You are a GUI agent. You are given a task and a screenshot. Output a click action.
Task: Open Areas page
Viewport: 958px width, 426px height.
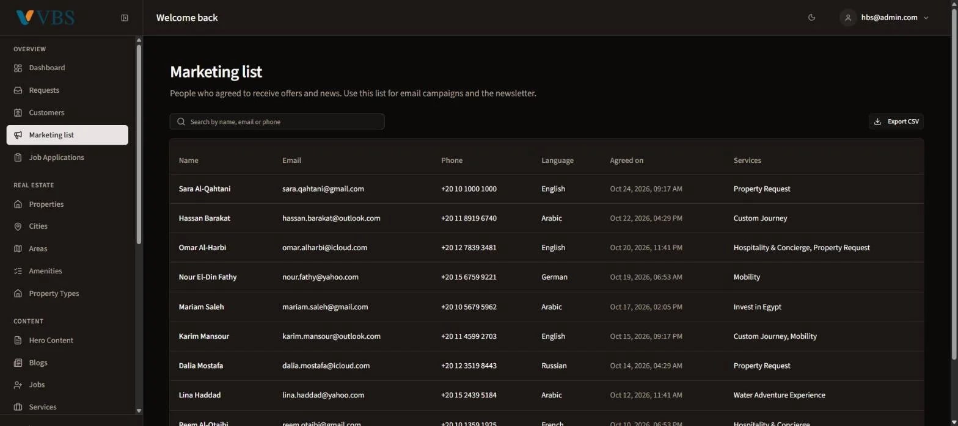click(x=67, y=248)
